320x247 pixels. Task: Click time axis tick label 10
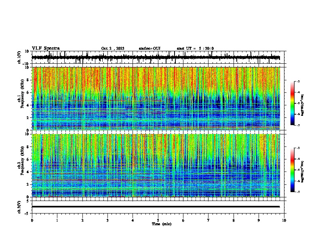[284, 220]
